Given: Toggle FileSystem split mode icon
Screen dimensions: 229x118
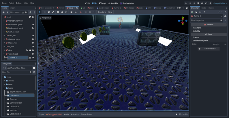Looking at the screenshot, I should [x=34, y=68].
